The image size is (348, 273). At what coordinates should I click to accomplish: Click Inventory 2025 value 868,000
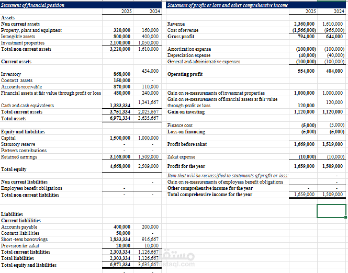tap(122, 74)
